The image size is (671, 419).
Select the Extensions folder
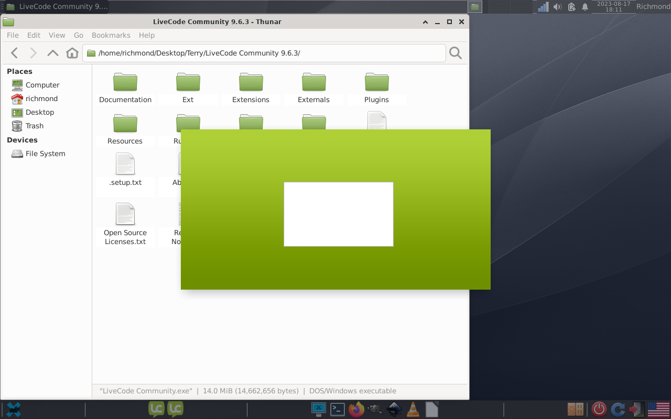251,89
